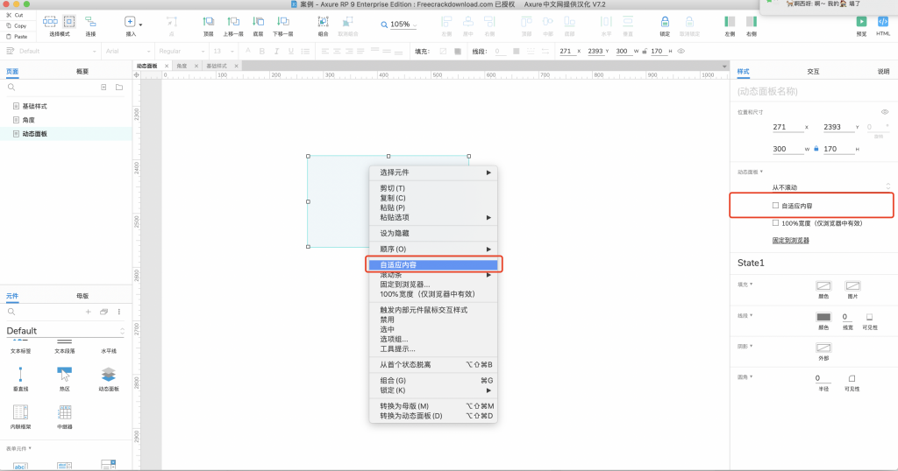Select the 热区 hotspot widget icon
The image size is (898, 471).
tap(64, 374)
